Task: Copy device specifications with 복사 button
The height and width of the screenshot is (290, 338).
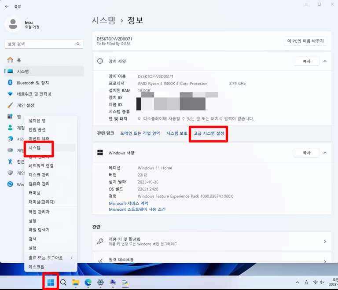Action: tap(306, 61)
